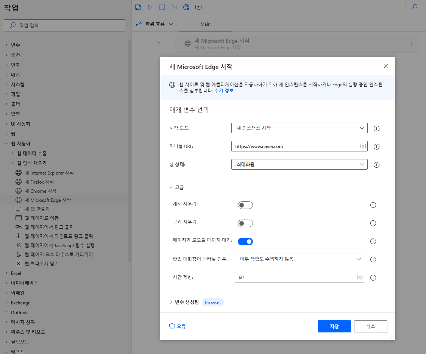Viewport: 426px width, 354px height.
Task: Insert variable in 시간 제한 field
Action: coord(359,277)
